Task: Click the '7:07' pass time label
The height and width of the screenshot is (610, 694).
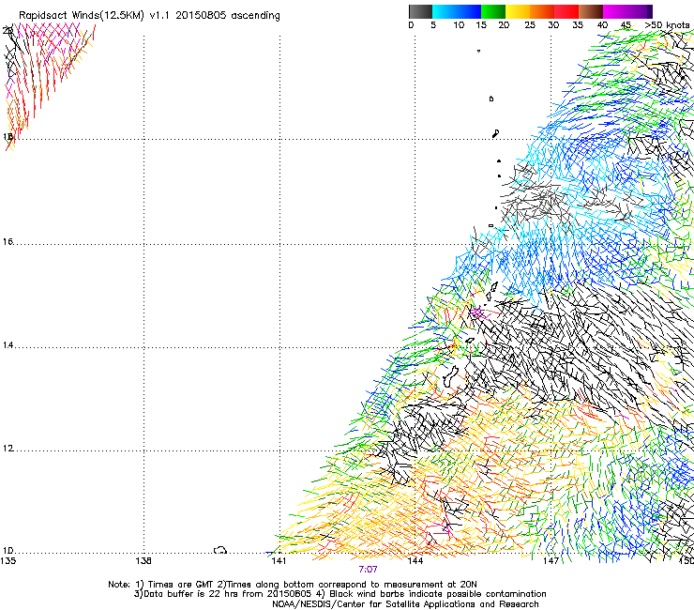Action: [x=368, y=570]
